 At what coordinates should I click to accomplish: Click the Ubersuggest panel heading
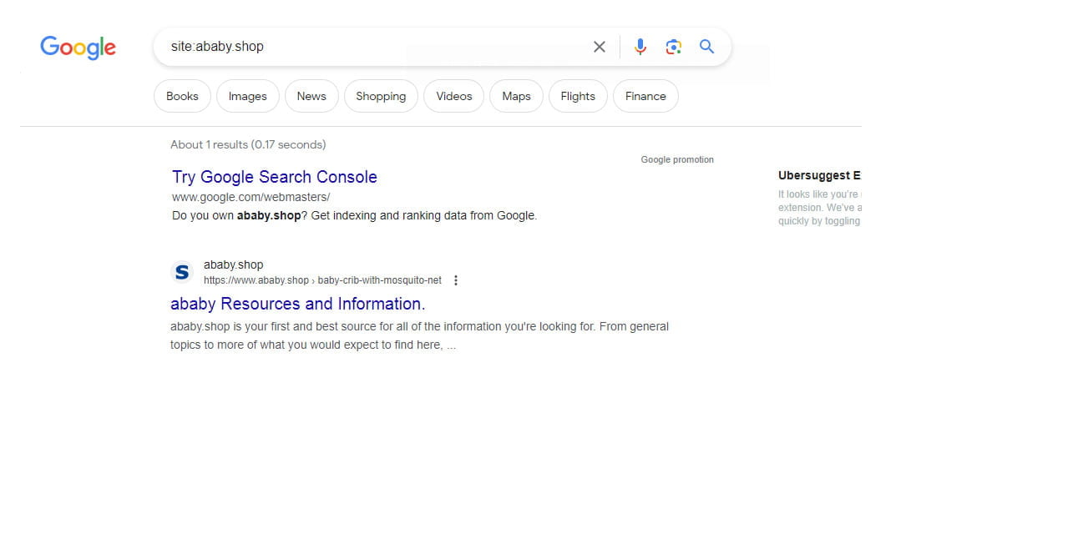point(818,175)
